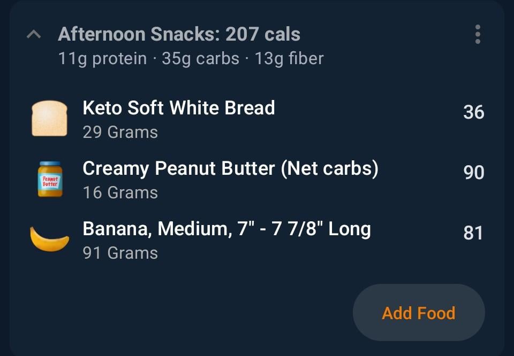Tap the 13g fiber summary
Image resolution: width=514 pixels, height=356 pixels.
tap(289, 58)
